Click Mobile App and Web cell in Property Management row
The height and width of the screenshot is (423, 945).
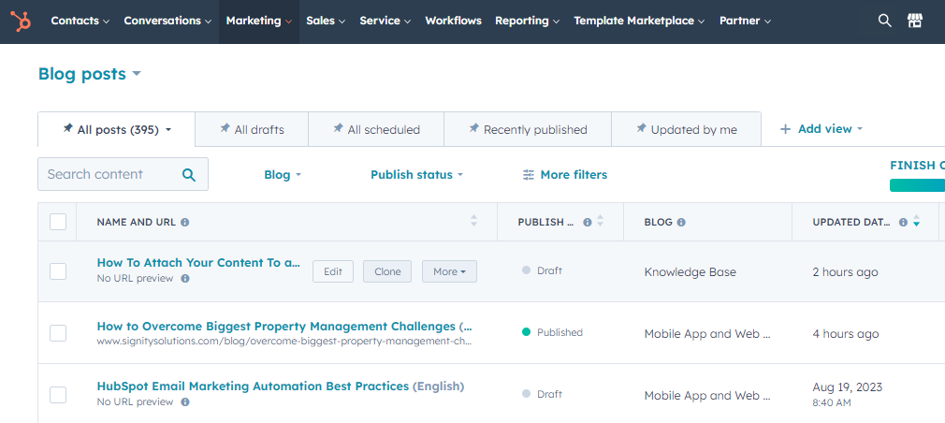(x=707, y=334)
